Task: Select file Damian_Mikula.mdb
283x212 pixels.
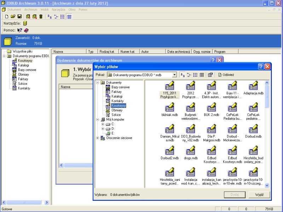Action: tap(169, 133)
